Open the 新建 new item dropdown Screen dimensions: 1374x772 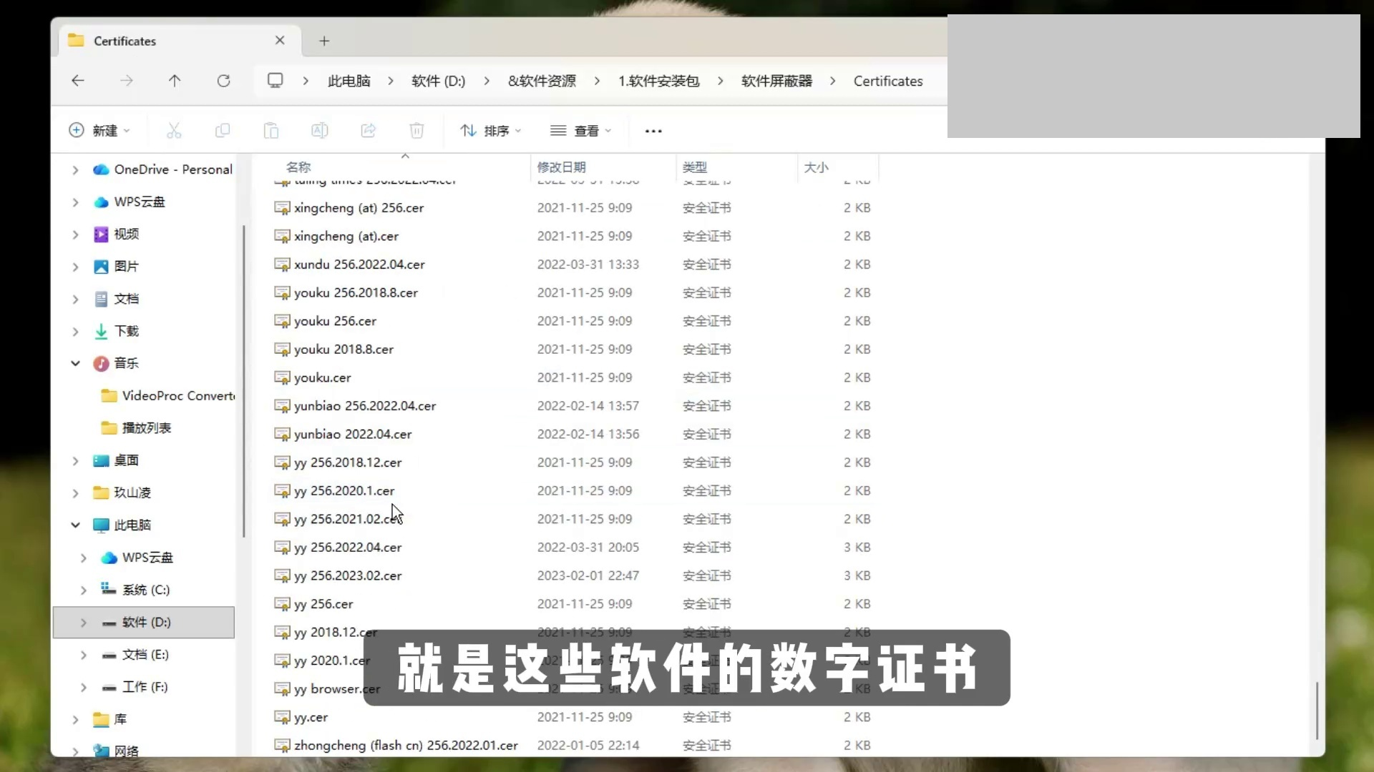pyautogui.click(x=99, y=131)
